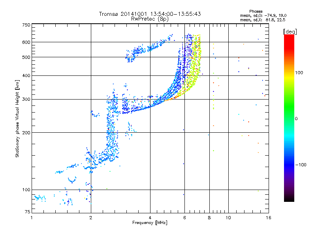This screenshot has height=237, width=316.
Task: Click the 'mean, sd,O: -74.9, 19.0' line
Action: [x=263, y=15]
